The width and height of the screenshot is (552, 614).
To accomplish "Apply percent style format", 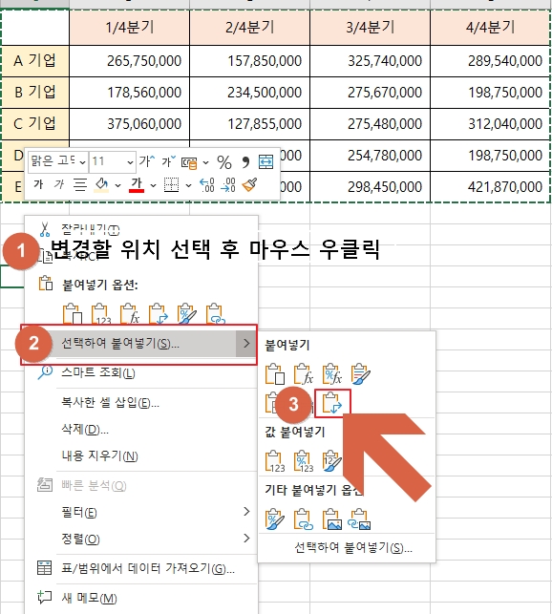I will (224, 162).
